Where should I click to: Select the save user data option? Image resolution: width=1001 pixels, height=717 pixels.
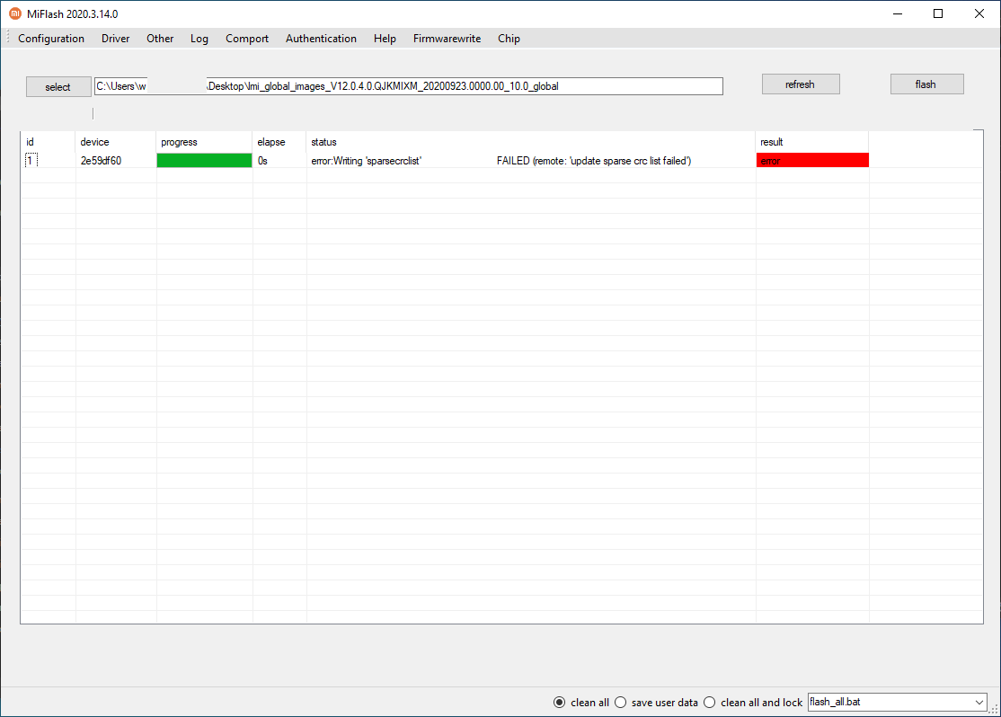click(x=656, y=703)
